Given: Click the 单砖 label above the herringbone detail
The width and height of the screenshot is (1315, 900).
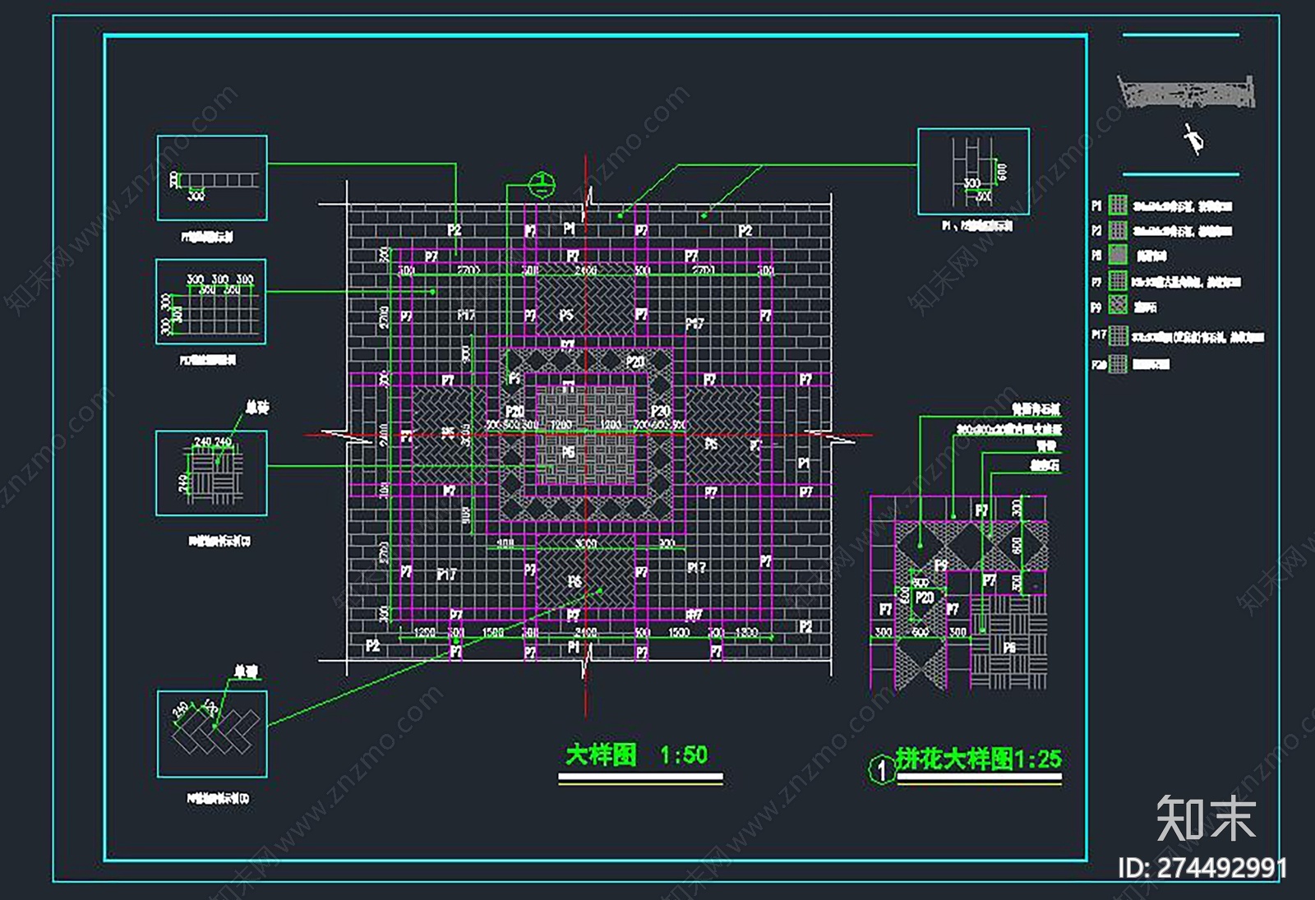Looking at the screenshot, I should click(246, 672).
